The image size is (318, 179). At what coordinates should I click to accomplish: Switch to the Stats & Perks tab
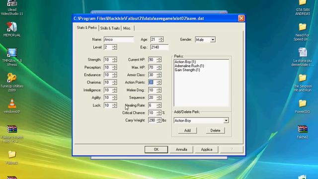pos(86,28)
